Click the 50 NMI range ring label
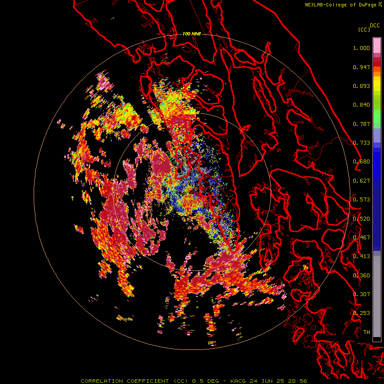Image resolution: width=384 pixels, height=384 pixels. tap(192, 113)
